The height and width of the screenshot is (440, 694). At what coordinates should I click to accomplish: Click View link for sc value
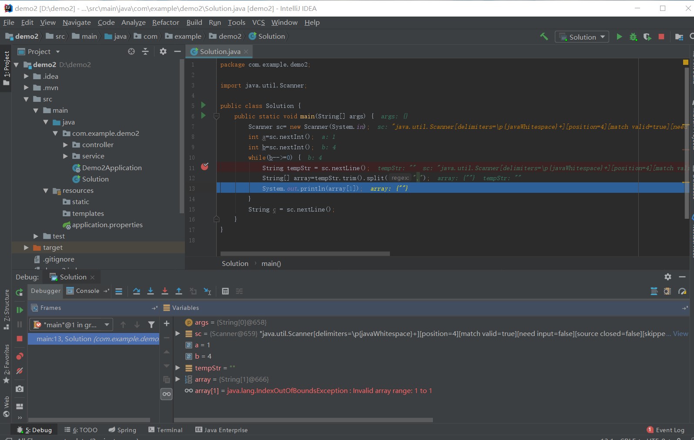[681, 333]
